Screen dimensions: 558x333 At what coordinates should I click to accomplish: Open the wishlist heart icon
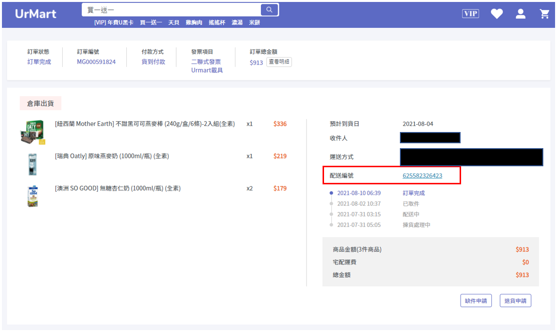tap(497, 14)
